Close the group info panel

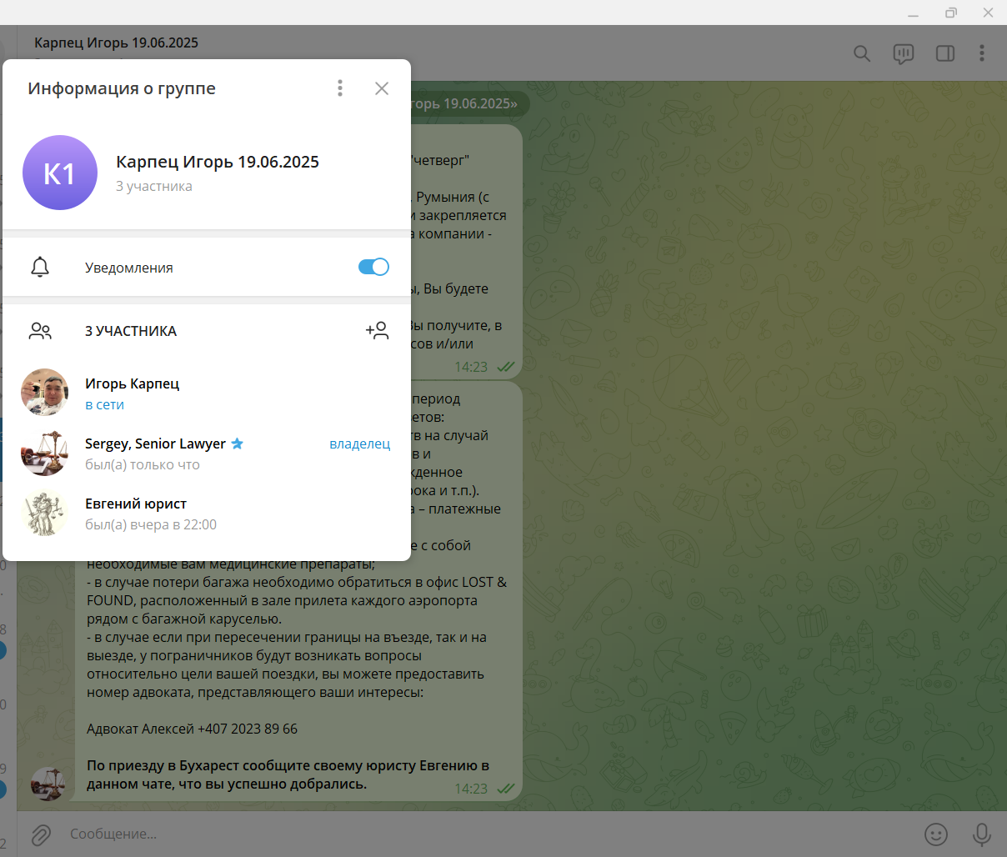click(382, 88)
